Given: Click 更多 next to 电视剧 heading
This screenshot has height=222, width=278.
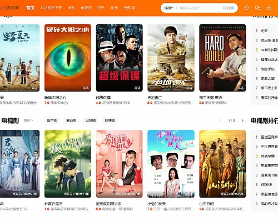Looking at the screenshot, I should coord(28,120).
